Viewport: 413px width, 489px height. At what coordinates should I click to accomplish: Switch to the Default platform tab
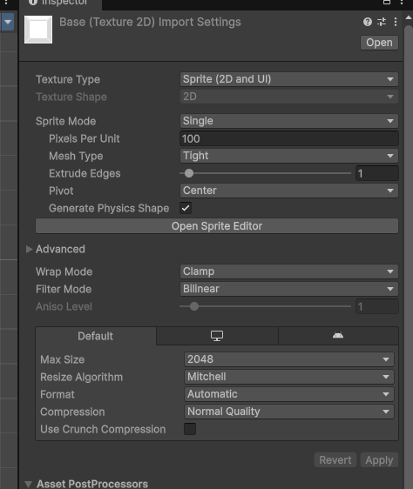(x=96, y=336)
